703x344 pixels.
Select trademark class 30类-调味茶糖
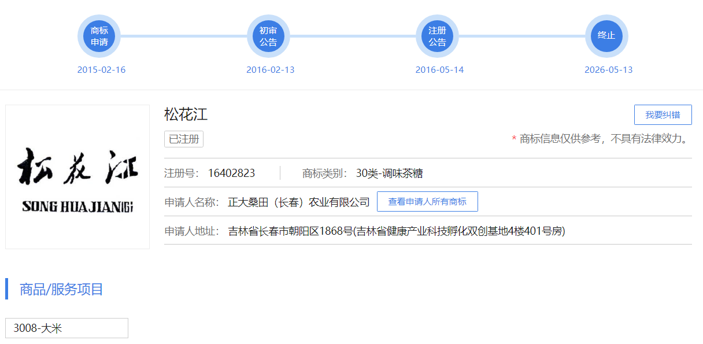(390, 173)
